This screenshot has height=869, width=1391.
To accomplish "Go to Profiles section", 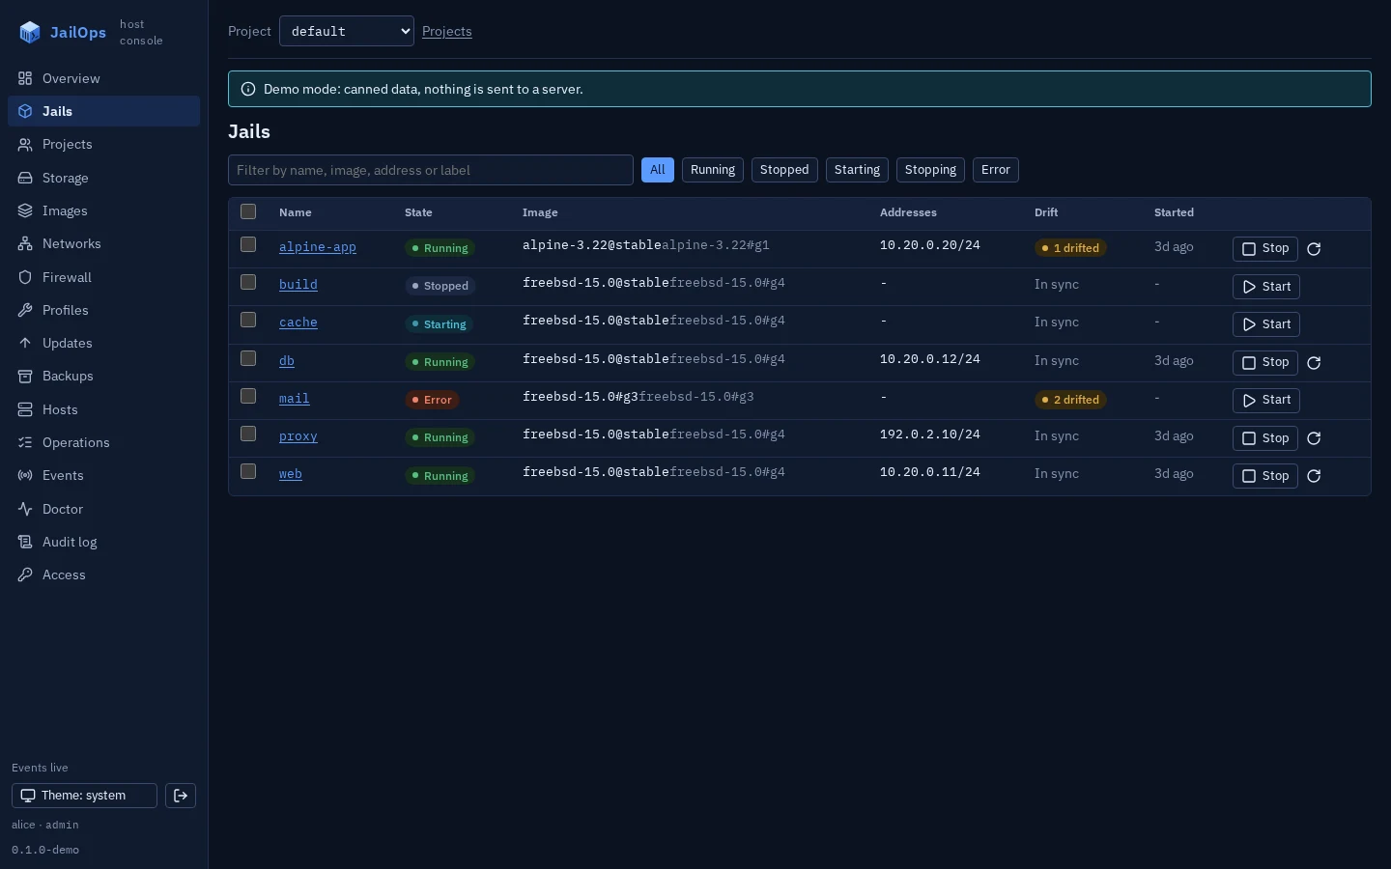I will pyautogui.click(x=103, y=310).
